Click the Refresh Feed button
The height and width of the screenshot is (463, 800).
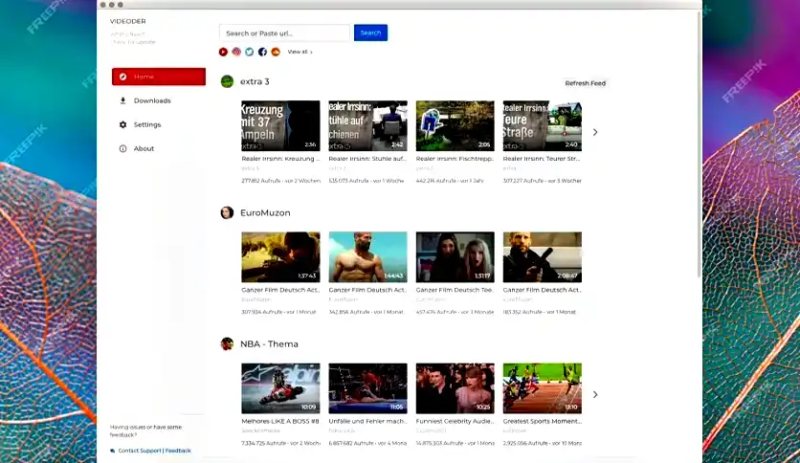(586, 83)
